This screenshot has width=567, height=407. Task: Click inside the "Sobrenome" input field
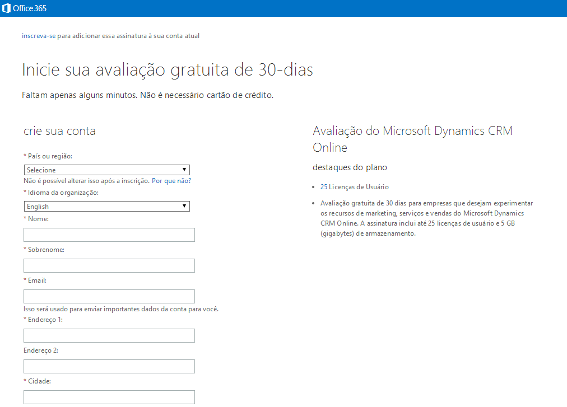(x=109, y=265)
